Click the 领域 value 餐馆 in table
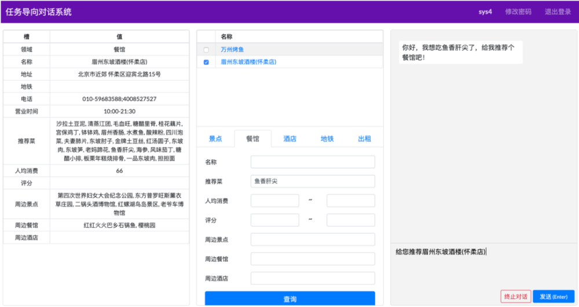Image resolution: width=579 pixels, height=307 pixels. point(119,49)
